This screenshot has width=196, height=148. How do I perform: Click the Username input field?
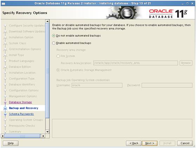pos(97,85)
